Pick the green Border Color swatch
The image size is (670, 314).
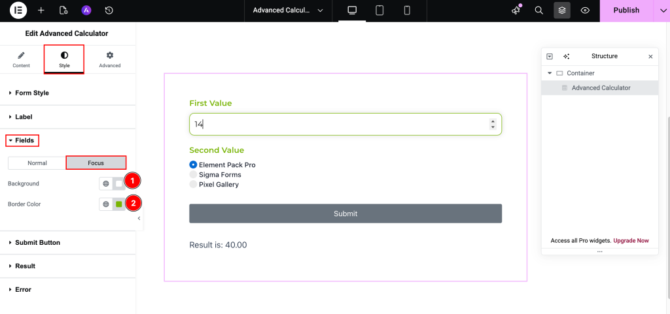[x=119, y=204]
